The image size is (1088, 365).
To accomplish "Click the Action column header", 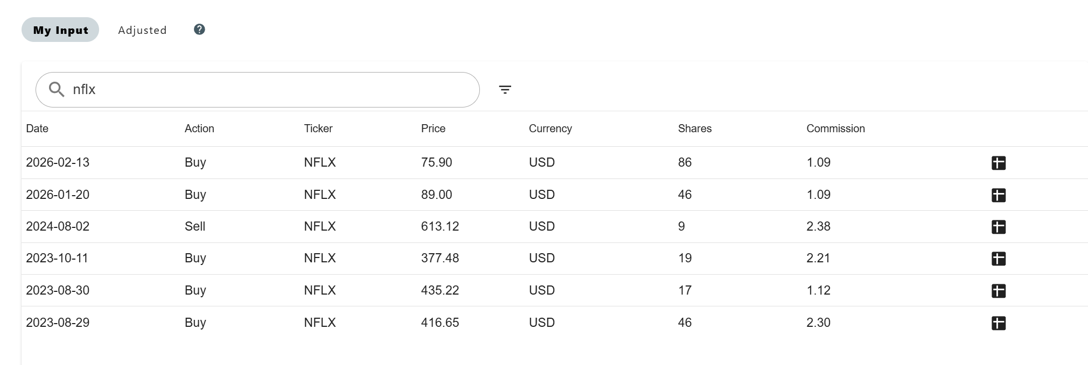I will coord(199,128).
